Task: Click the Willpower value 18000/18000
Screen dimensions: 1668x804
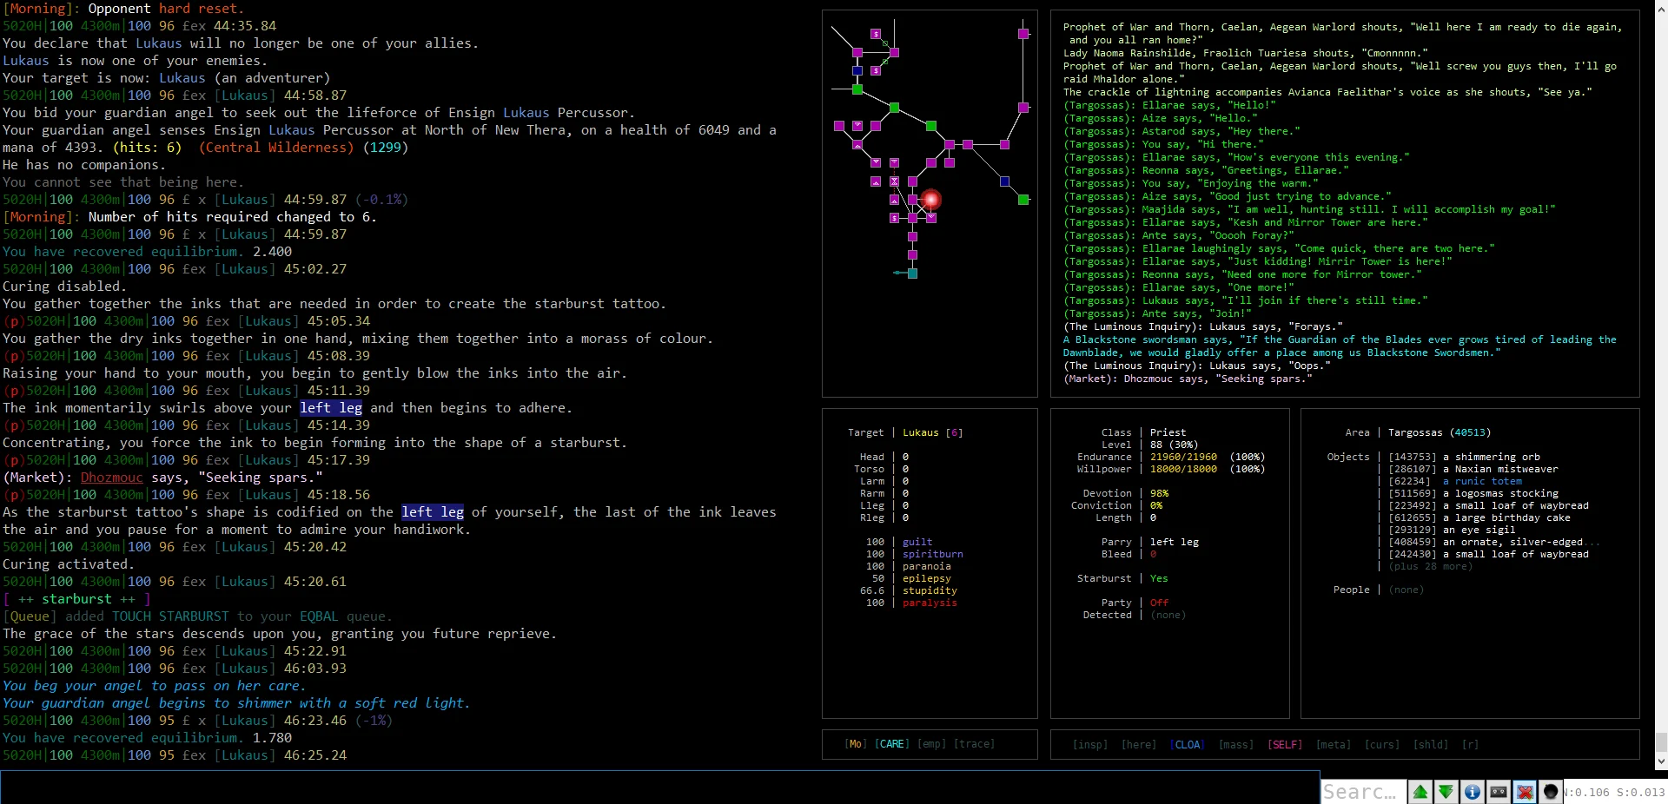Action: point(1183,469)
